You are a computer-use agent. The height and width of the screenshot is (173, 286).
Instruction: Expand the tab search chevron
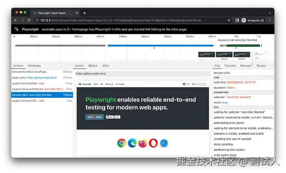270,13
